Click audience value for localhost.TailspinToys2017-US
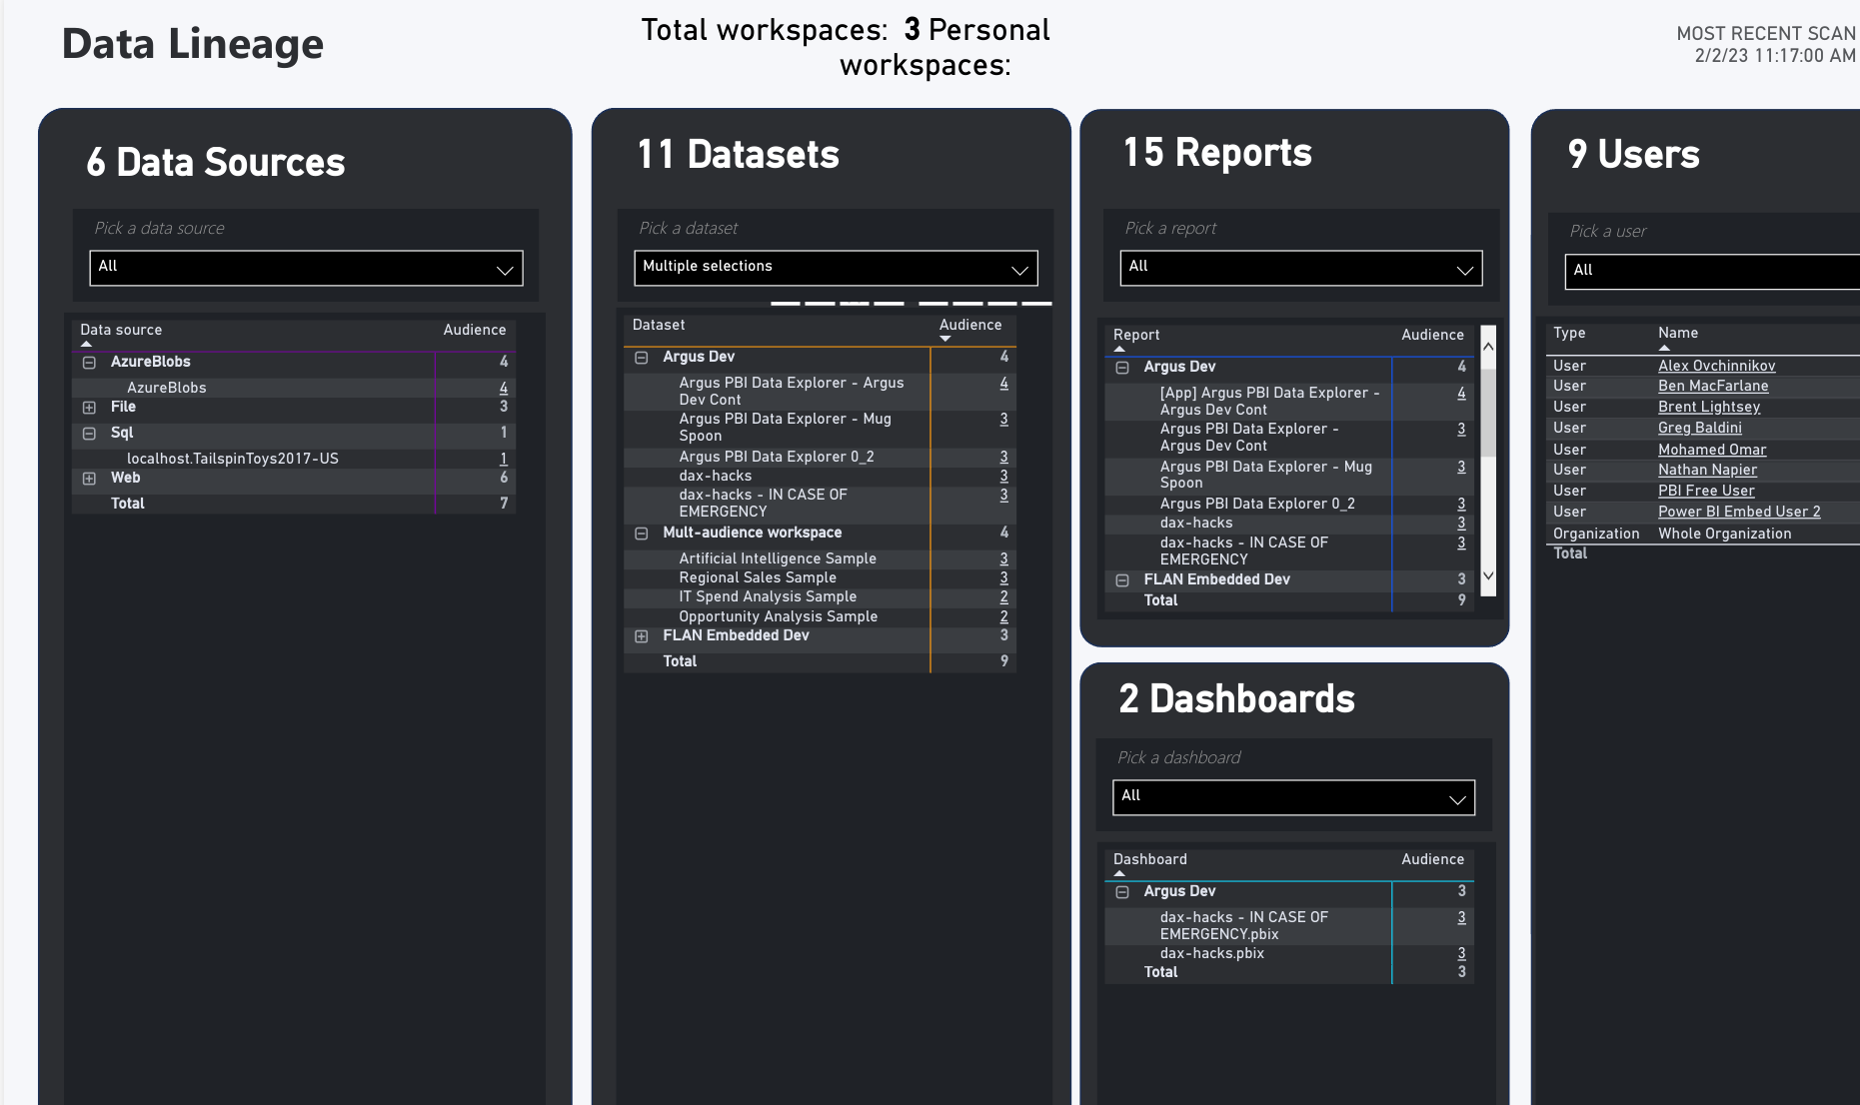 [503, 459]
